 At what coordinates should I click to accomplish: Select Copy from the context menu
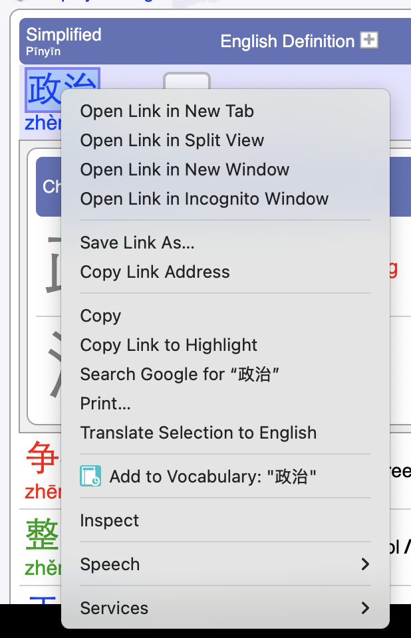[x=100, y=316]
